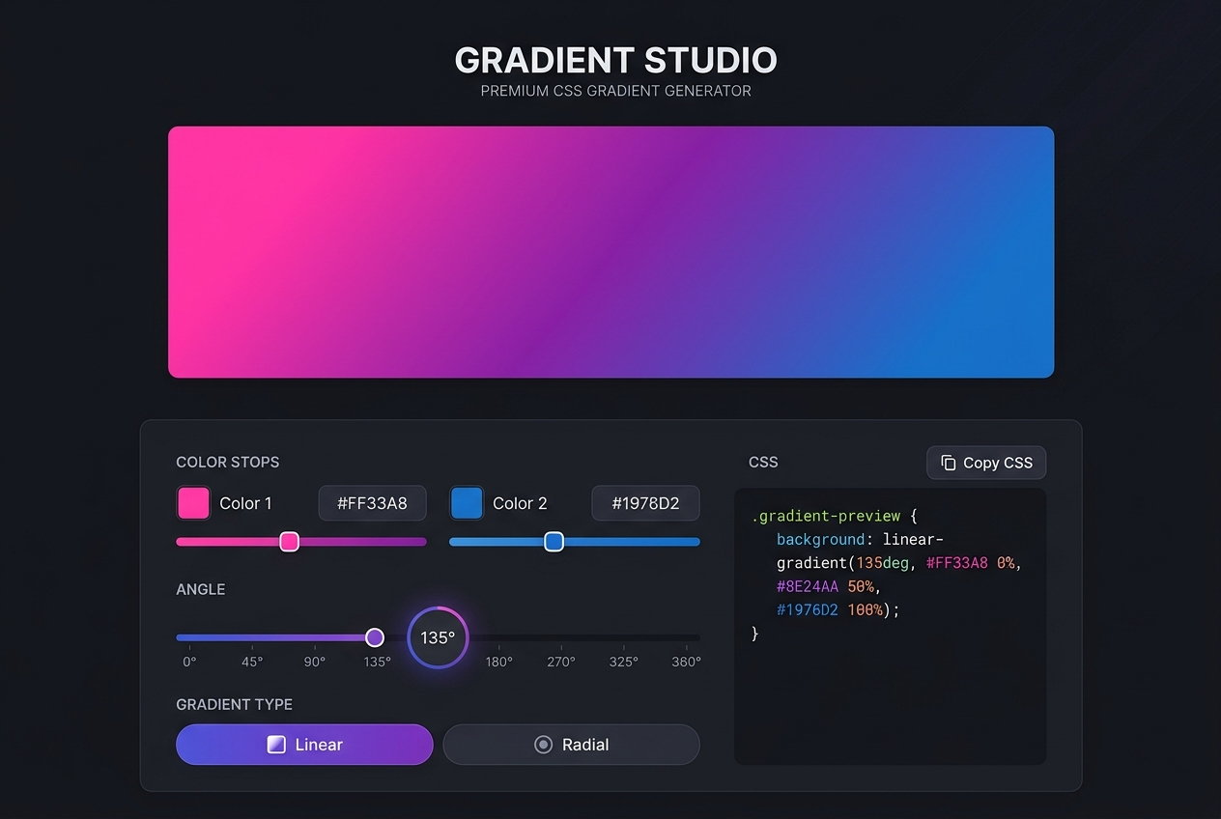Select the Radial gradient type
This screenshot has height=819, width=1221.
pyautogui.click(x=571, y=745)
